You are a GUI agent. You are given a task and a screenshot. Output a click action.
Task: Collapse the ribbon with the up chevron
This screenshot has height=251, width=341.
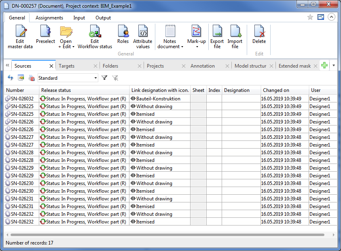[331, 17]
